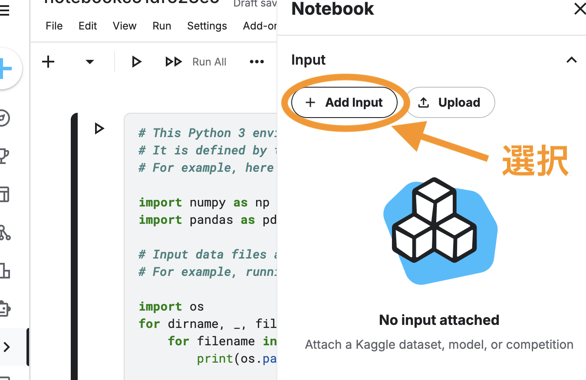Select the Competitions trophy icon
The height and width of the screenshot is (380, 586).
[5, 156]
